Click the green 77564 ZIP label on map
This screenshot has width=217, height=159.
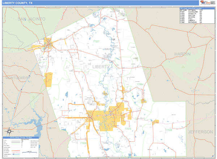[140, 84]
